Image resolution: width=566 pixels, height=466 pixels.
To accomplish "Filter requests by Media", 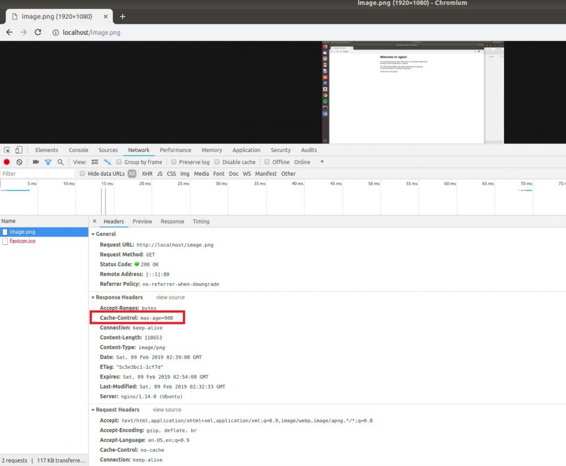I will (x=201, y=174).
